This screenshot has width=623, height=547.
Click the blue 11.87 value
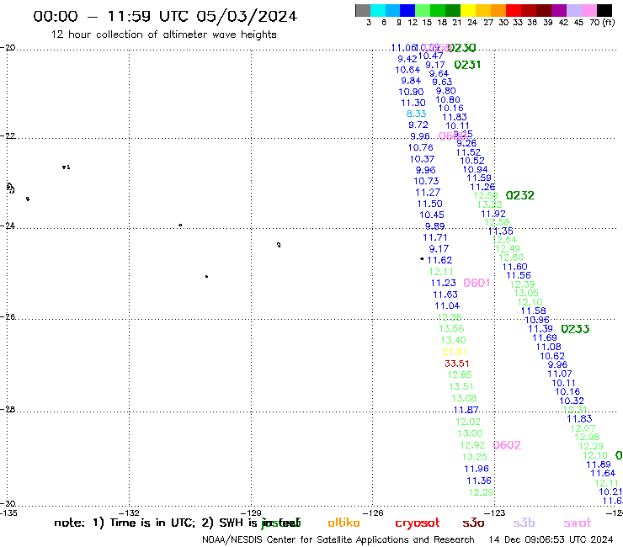[x=466, y=410]
